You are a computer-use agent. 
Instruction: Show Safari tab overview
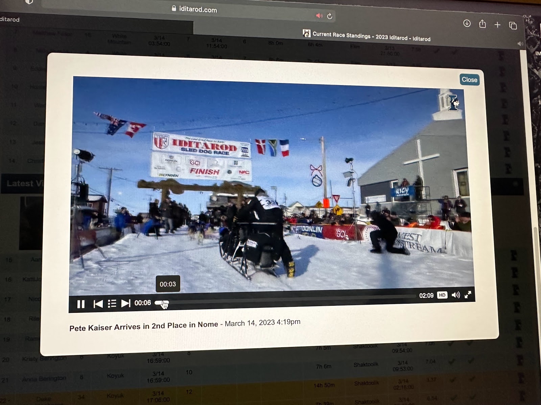(513, 25)
